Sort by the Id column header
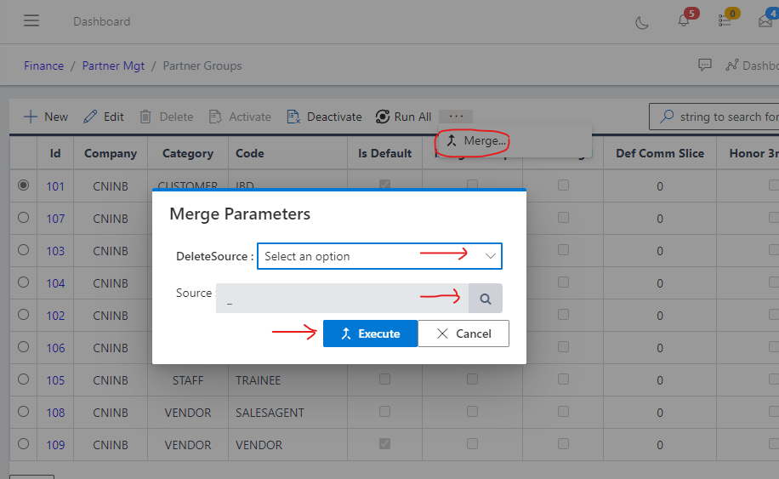The image size is (779, 479). 55,153
